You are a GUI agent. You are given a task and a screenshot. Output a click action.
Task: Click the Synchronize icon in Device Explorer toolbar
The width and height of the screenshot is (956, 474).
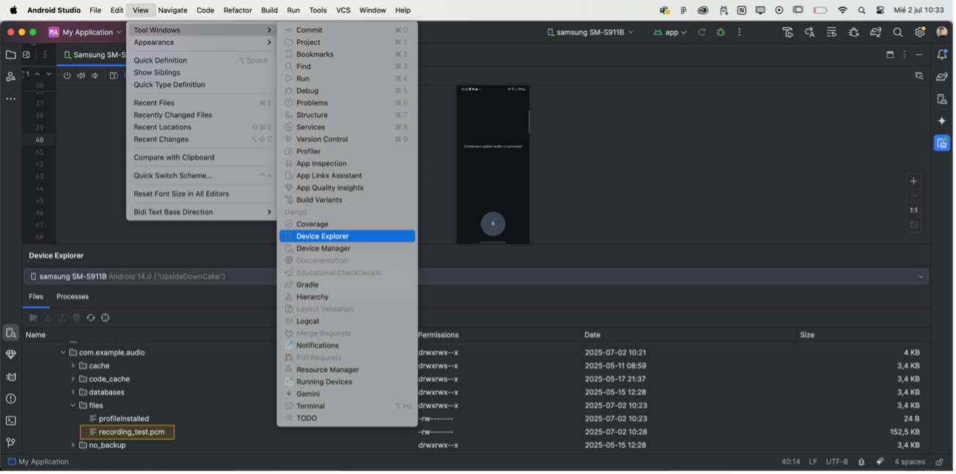click(x=91, y=318)
